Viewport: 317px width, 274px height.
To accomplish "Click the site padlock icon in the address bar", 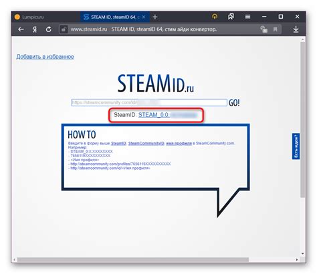I will point(64,29).
